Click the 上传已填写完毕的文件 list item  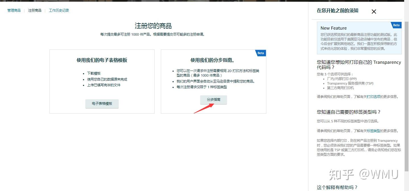(x=104, y=85)
